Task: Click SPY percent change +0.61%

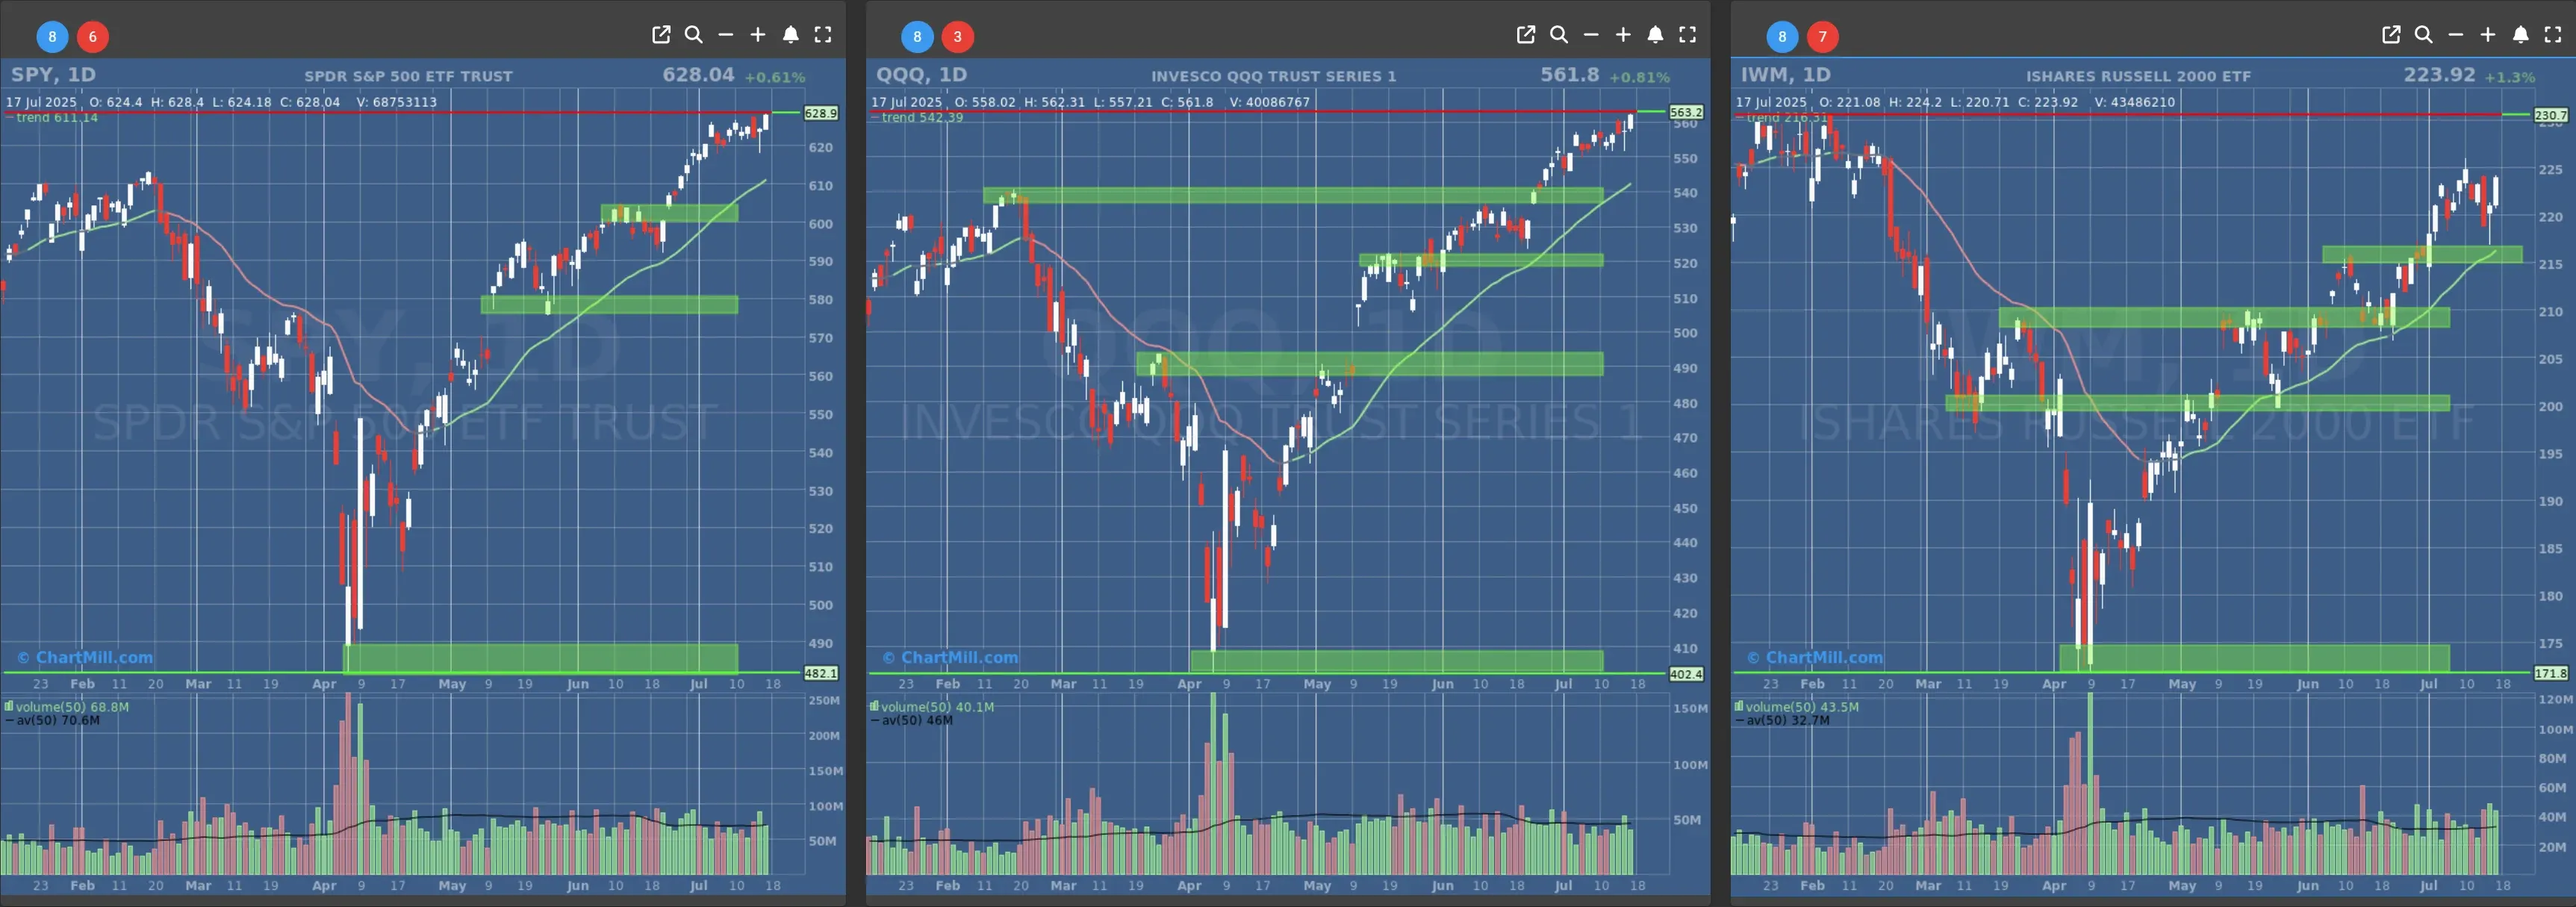Action: [x=774, y=77]
